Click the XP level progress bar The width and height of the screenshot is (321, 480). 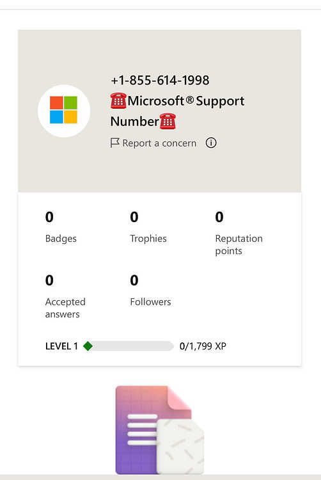(x=129, y=346)
